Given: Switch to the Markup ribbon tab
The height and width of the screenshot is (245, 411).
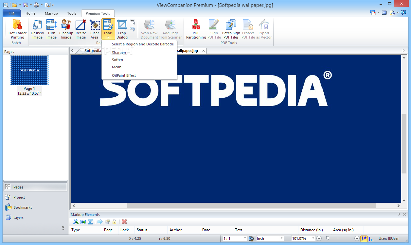Looking at the screenshot, I should pos(51,13).
